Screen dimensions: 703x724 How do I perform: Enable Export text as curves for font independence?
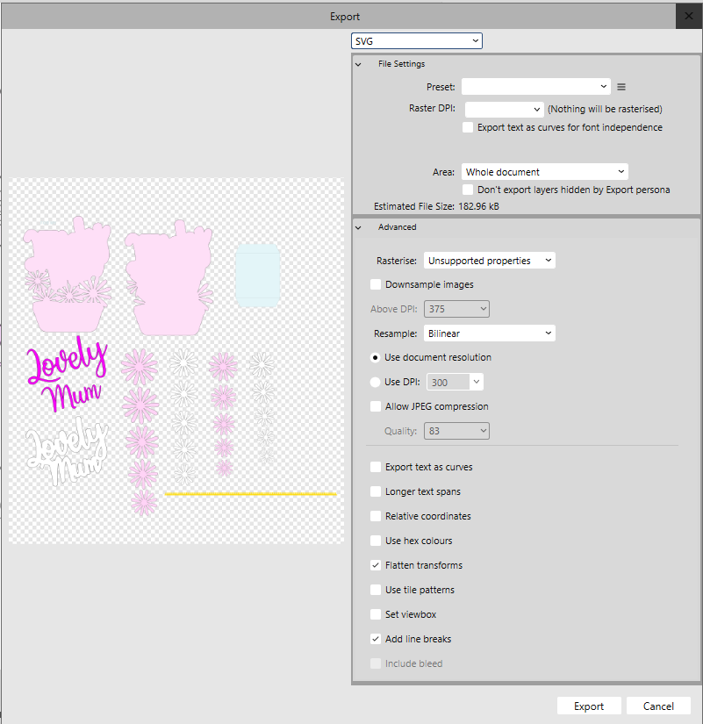click(x=468, y=127)
